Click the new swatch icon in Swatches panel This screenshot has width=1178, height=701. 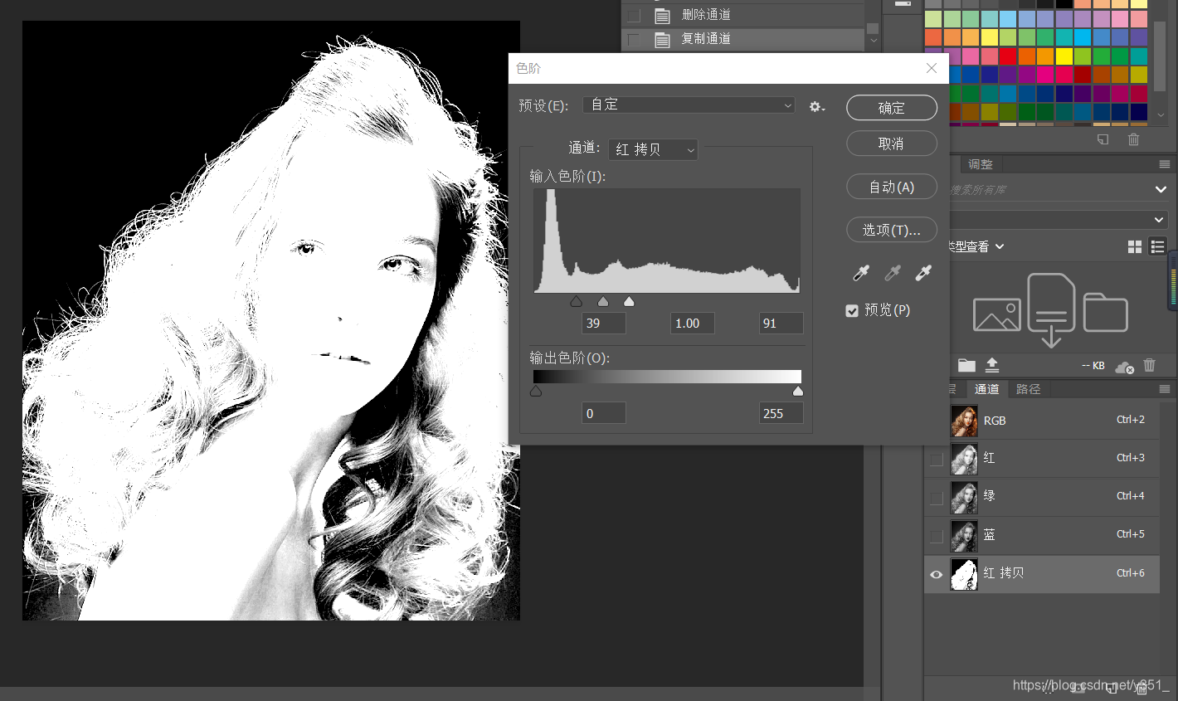[x=1103, y=139]
